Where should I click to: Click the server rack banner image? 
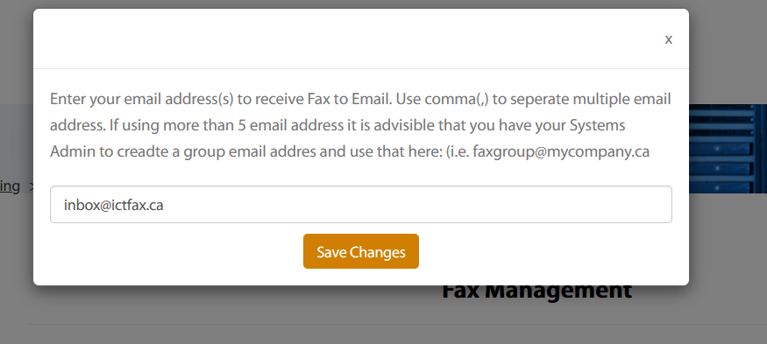[728, 149]
